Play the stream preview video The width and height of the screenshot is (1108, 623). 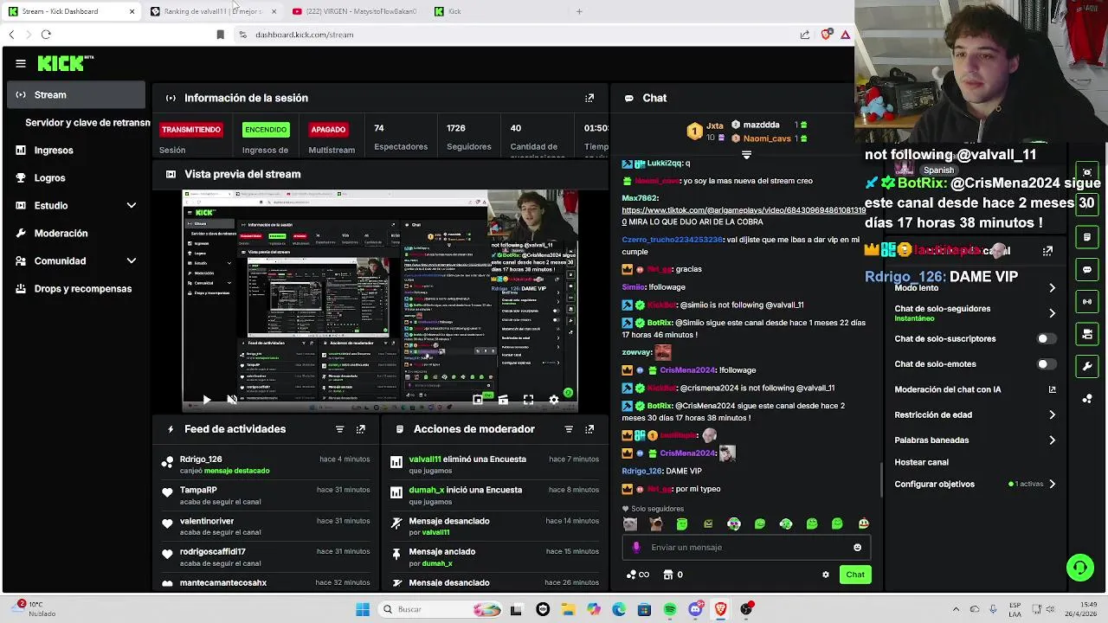click(x=206, y=400)
